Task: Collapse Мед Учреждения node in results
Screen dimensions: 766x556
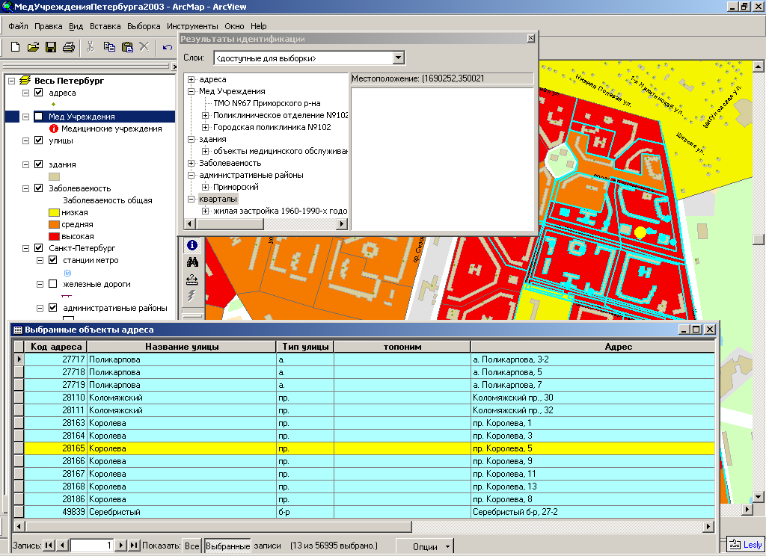Action: click(x=191, y=91)
